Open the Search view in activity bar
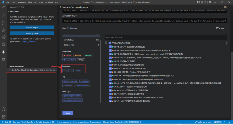Image resolution: width=233 pixels, height=125 pixels. 4,15
